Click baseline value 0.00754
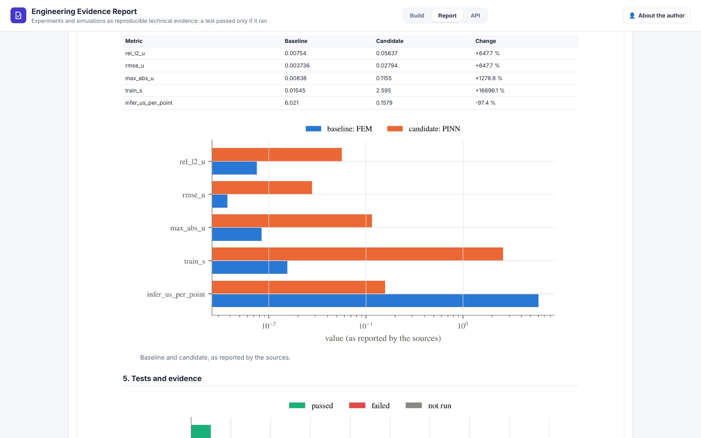This screenshot has width=701, height=438. click(295, 53)
